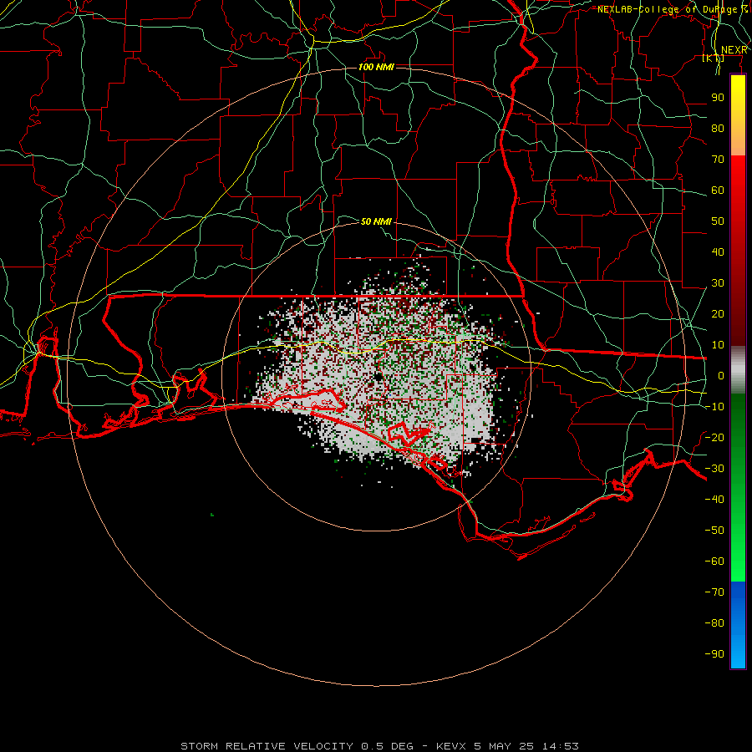Click the gray zero-velocity segment of color bar
752x752 pixels.
pyautogui.click(x=738, y=370)
